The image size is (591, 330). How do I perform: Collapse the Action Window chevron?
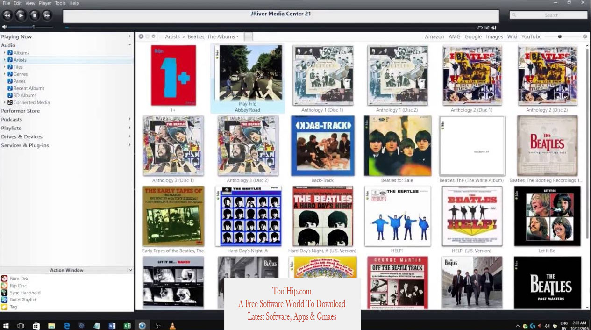point(130,270)
